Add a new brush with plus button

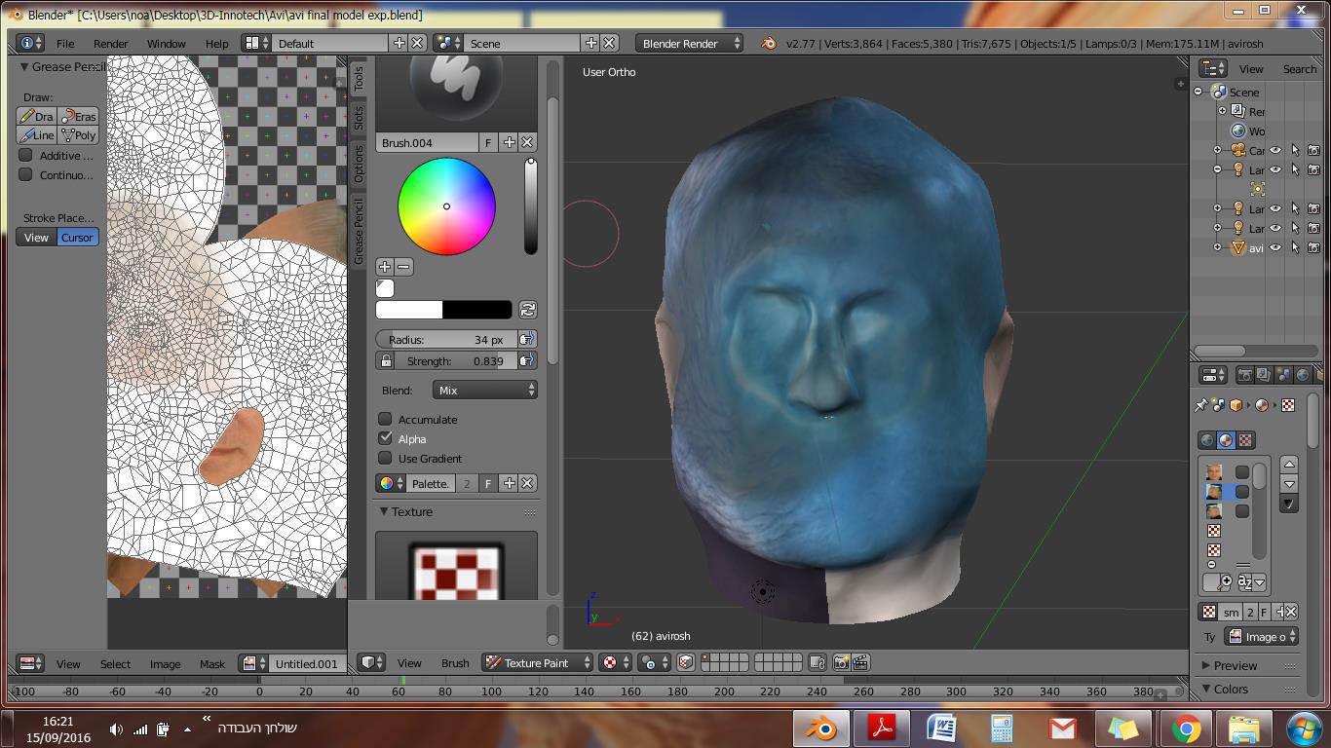click(x=509, y=142)
